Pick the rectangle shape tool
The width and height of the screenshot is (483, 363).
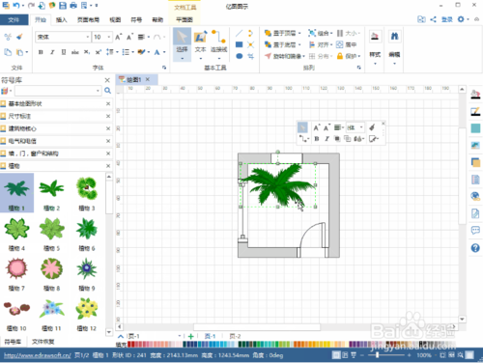coord(239,44)
